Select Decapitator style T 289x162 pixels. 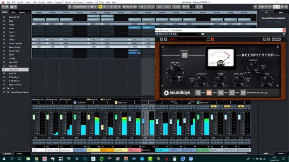click(232, 93)
